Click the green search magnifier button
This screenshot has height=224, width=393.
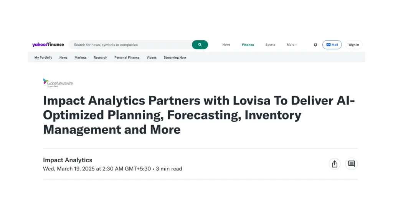200,45
